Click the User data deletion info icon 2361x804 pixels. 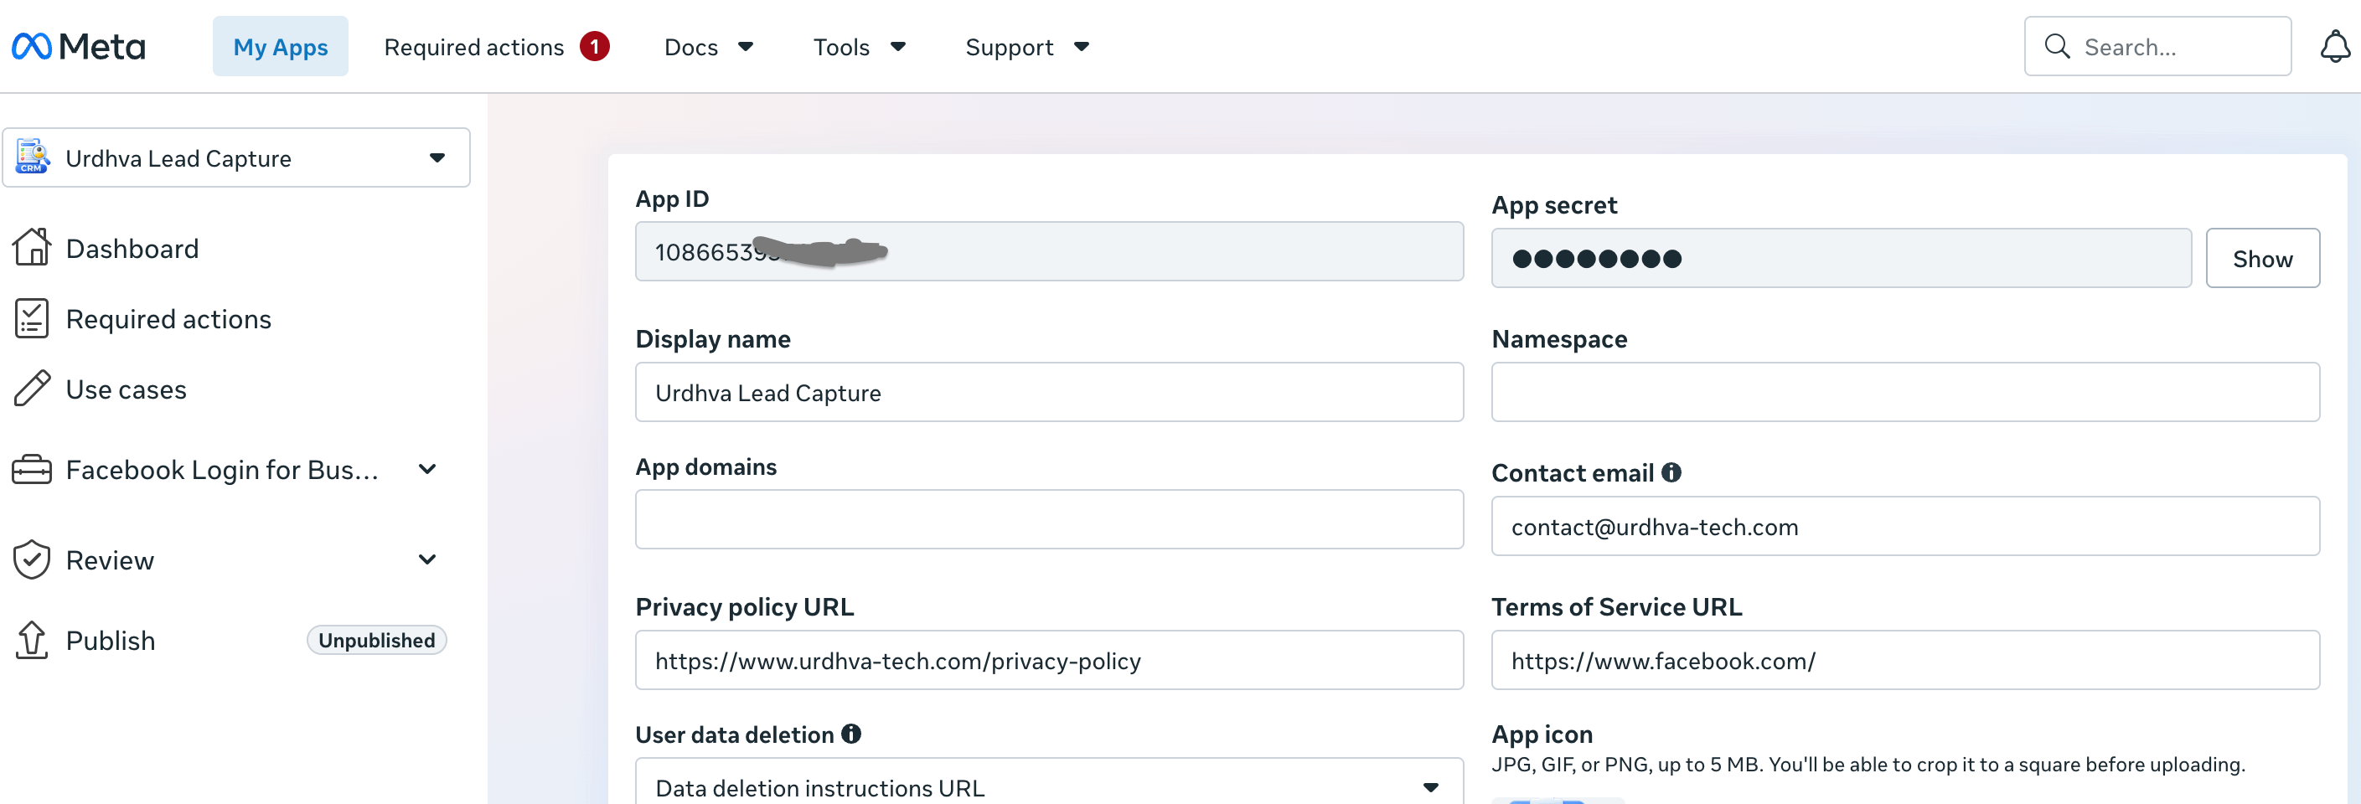(x=850, y=734)
